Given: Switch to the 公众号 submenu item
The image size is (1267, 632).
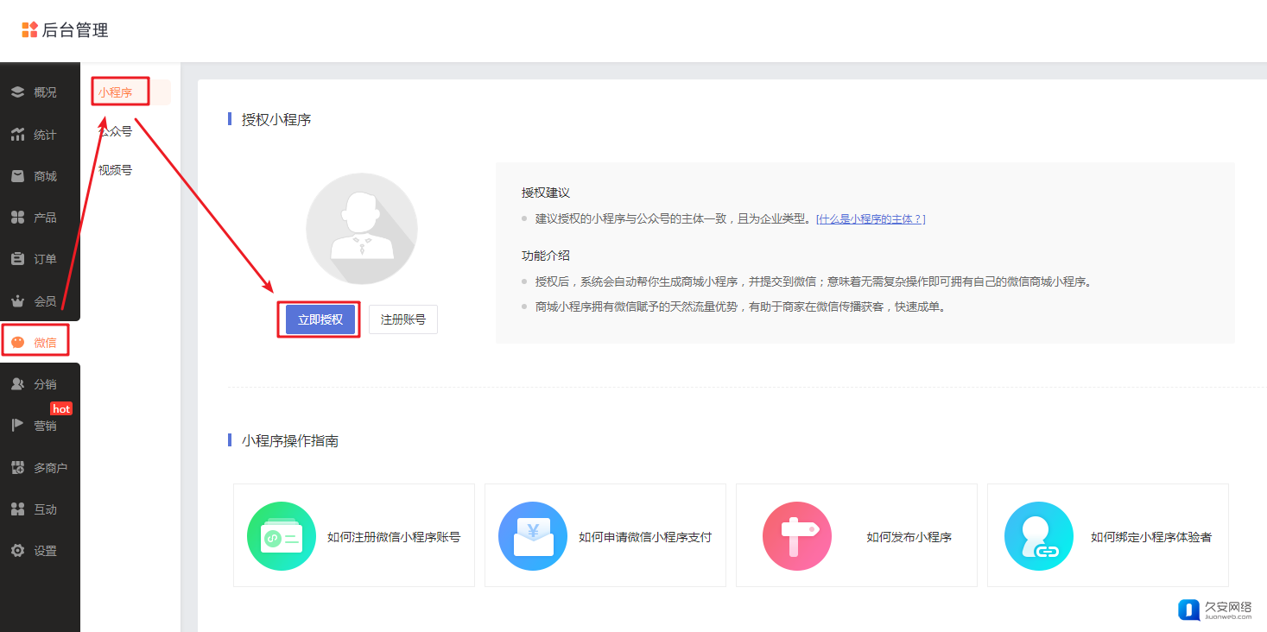Looking at the screenshot, I should (116, 131).
